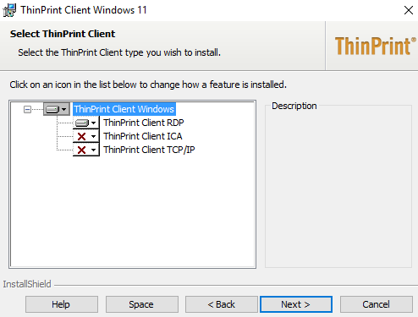This screenshot has height=317, width=418.
Task: Open the ThinPrint Client ICA red X dropdown
Action: click(x=86, y=136)
